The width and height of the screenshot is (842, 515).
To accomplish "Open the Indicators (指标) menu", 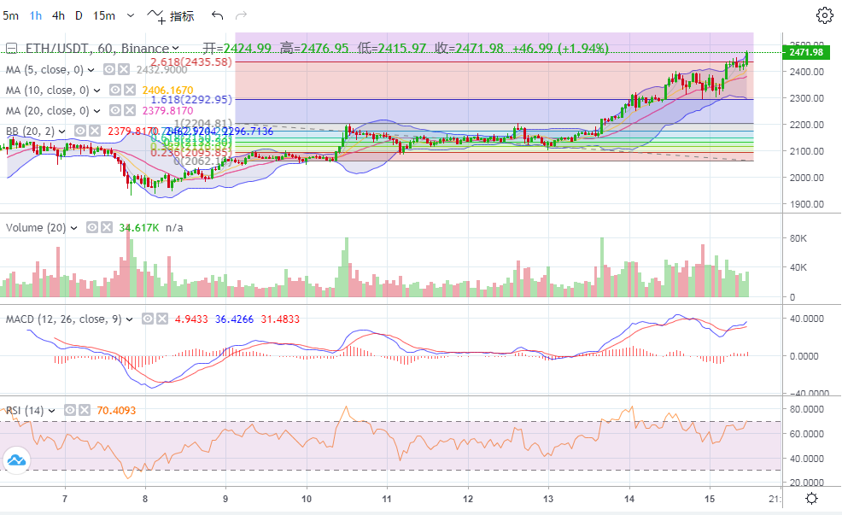I will point(170,15).
